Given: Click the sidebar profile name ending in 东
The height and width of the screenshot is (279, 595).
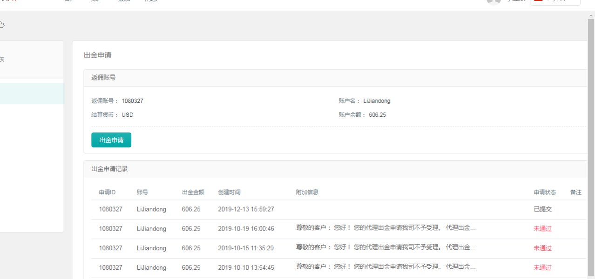Looking at the screenshot, I should pos(2,60).
